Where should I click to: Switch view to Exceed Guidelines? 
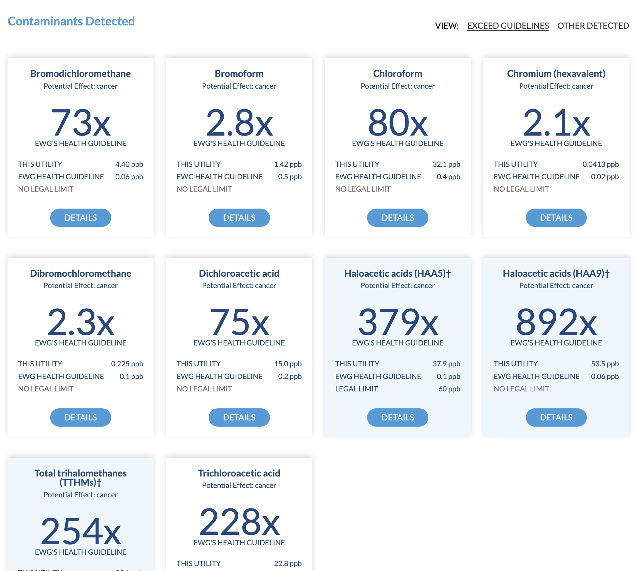(x=508, y=26)
